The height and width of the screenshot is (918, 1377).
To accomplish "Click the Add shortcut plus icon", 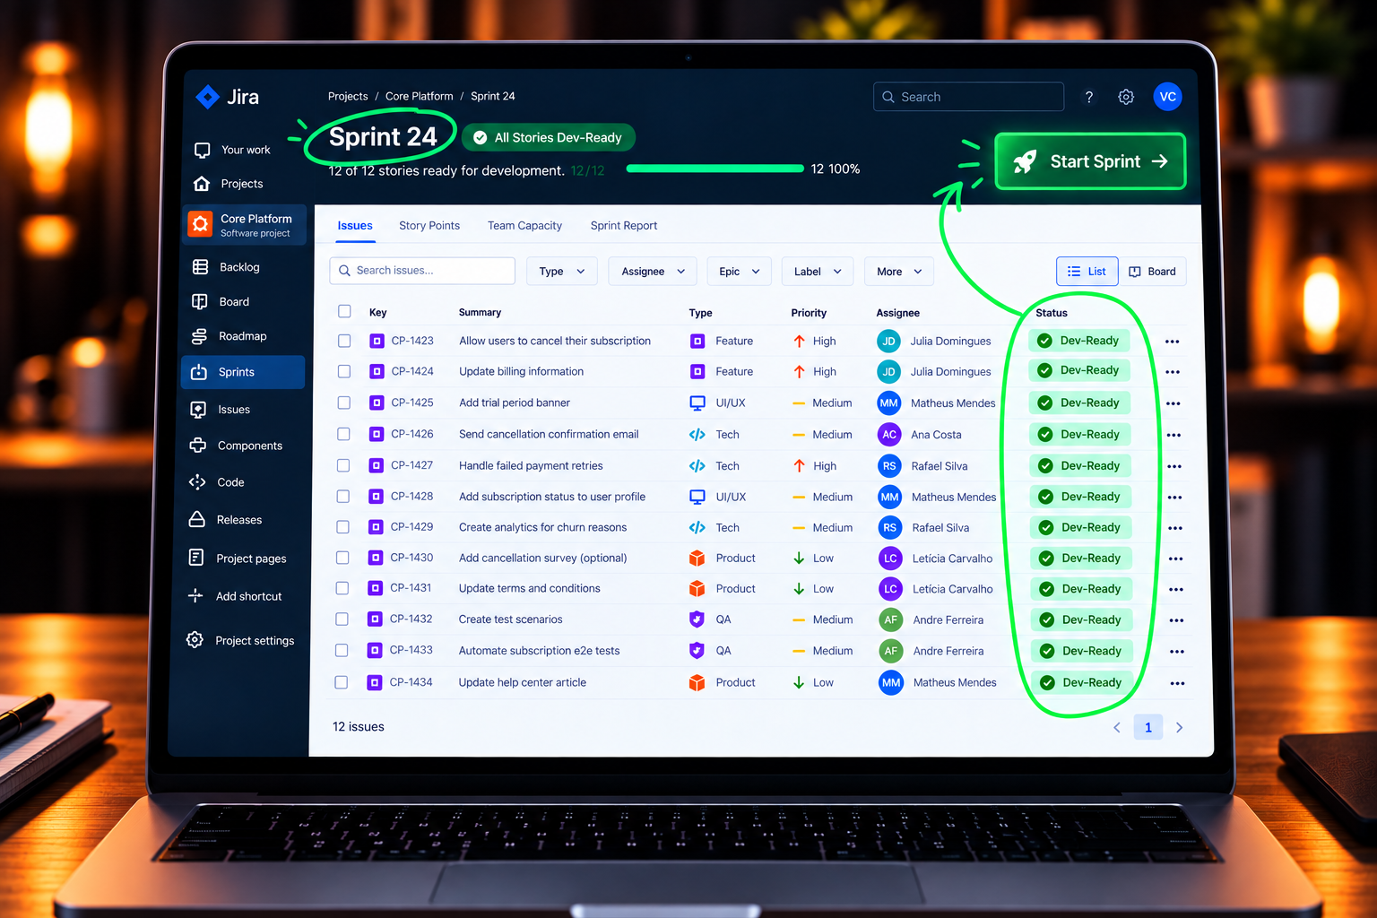I will pyautogui.click(x=195, y=595).
